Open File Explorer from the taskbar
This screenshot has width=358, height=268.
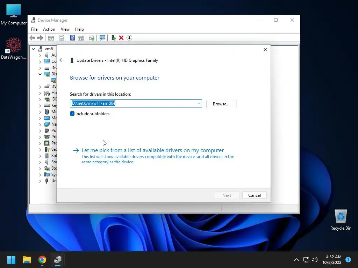click(27, 260)
